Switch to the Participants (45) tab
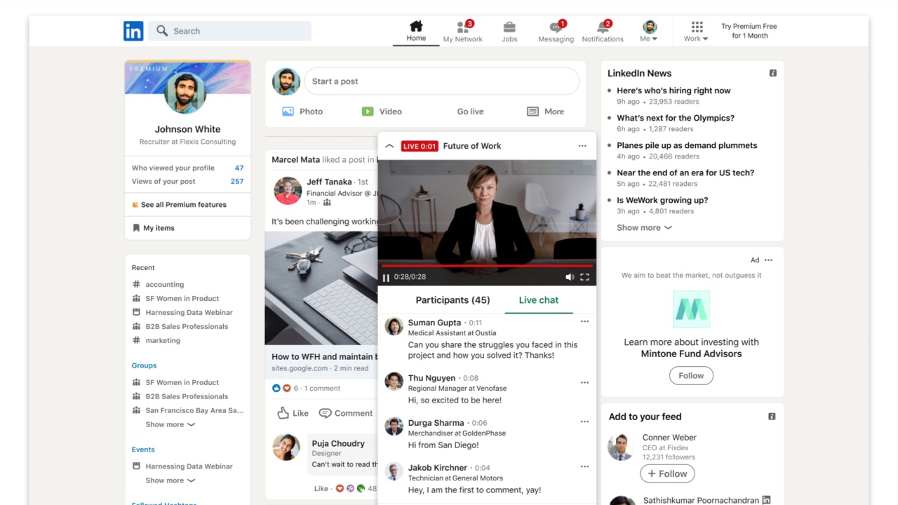The image size is (898, 505). click(x=453, y=300)
